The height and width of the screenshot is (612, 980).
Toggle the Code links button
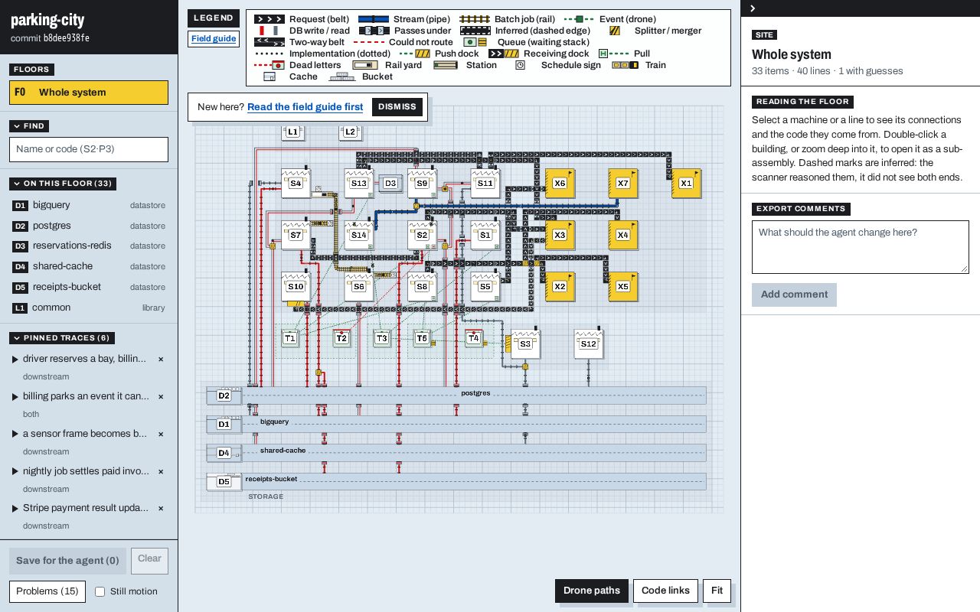(665, 591)
